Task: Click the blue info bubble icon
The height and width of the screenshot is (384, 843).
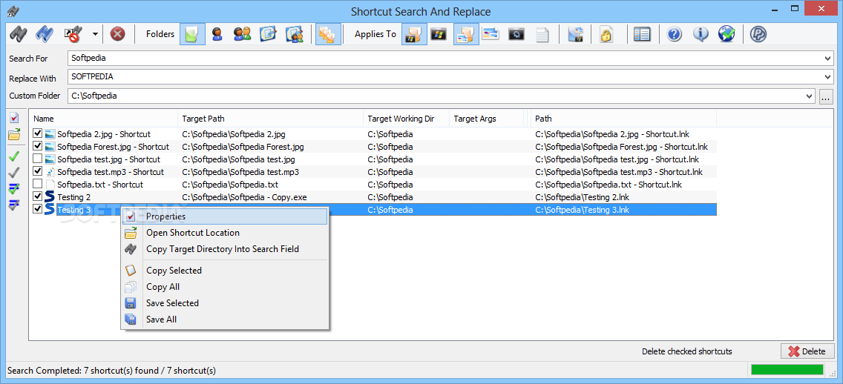Action: [x=701, y=34]
